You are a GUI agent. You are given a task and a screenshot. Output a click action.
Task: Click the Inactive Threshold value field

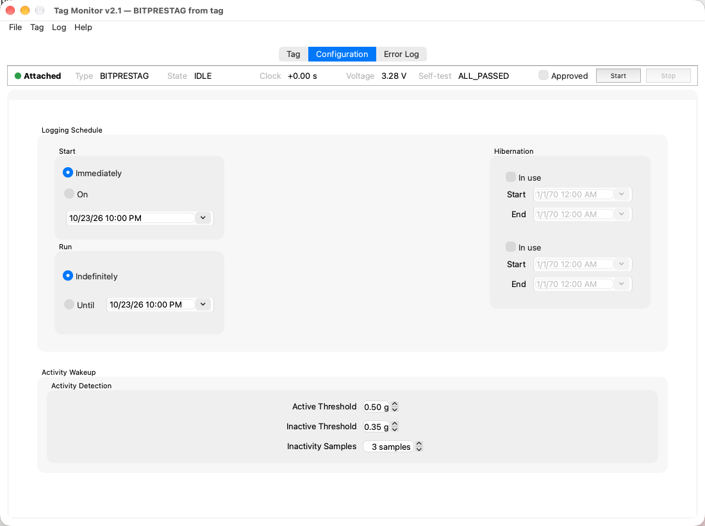[x=376, y=427]
